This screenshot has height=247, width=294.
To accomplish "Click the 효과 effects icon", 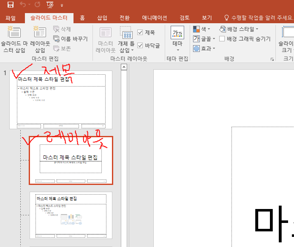I will point(196,49).
